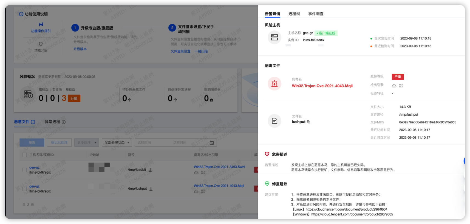The width and height of the screenshot is (470, 224).
Task: Download the /tmp/lushput file
Action: [x=151, y=189]
